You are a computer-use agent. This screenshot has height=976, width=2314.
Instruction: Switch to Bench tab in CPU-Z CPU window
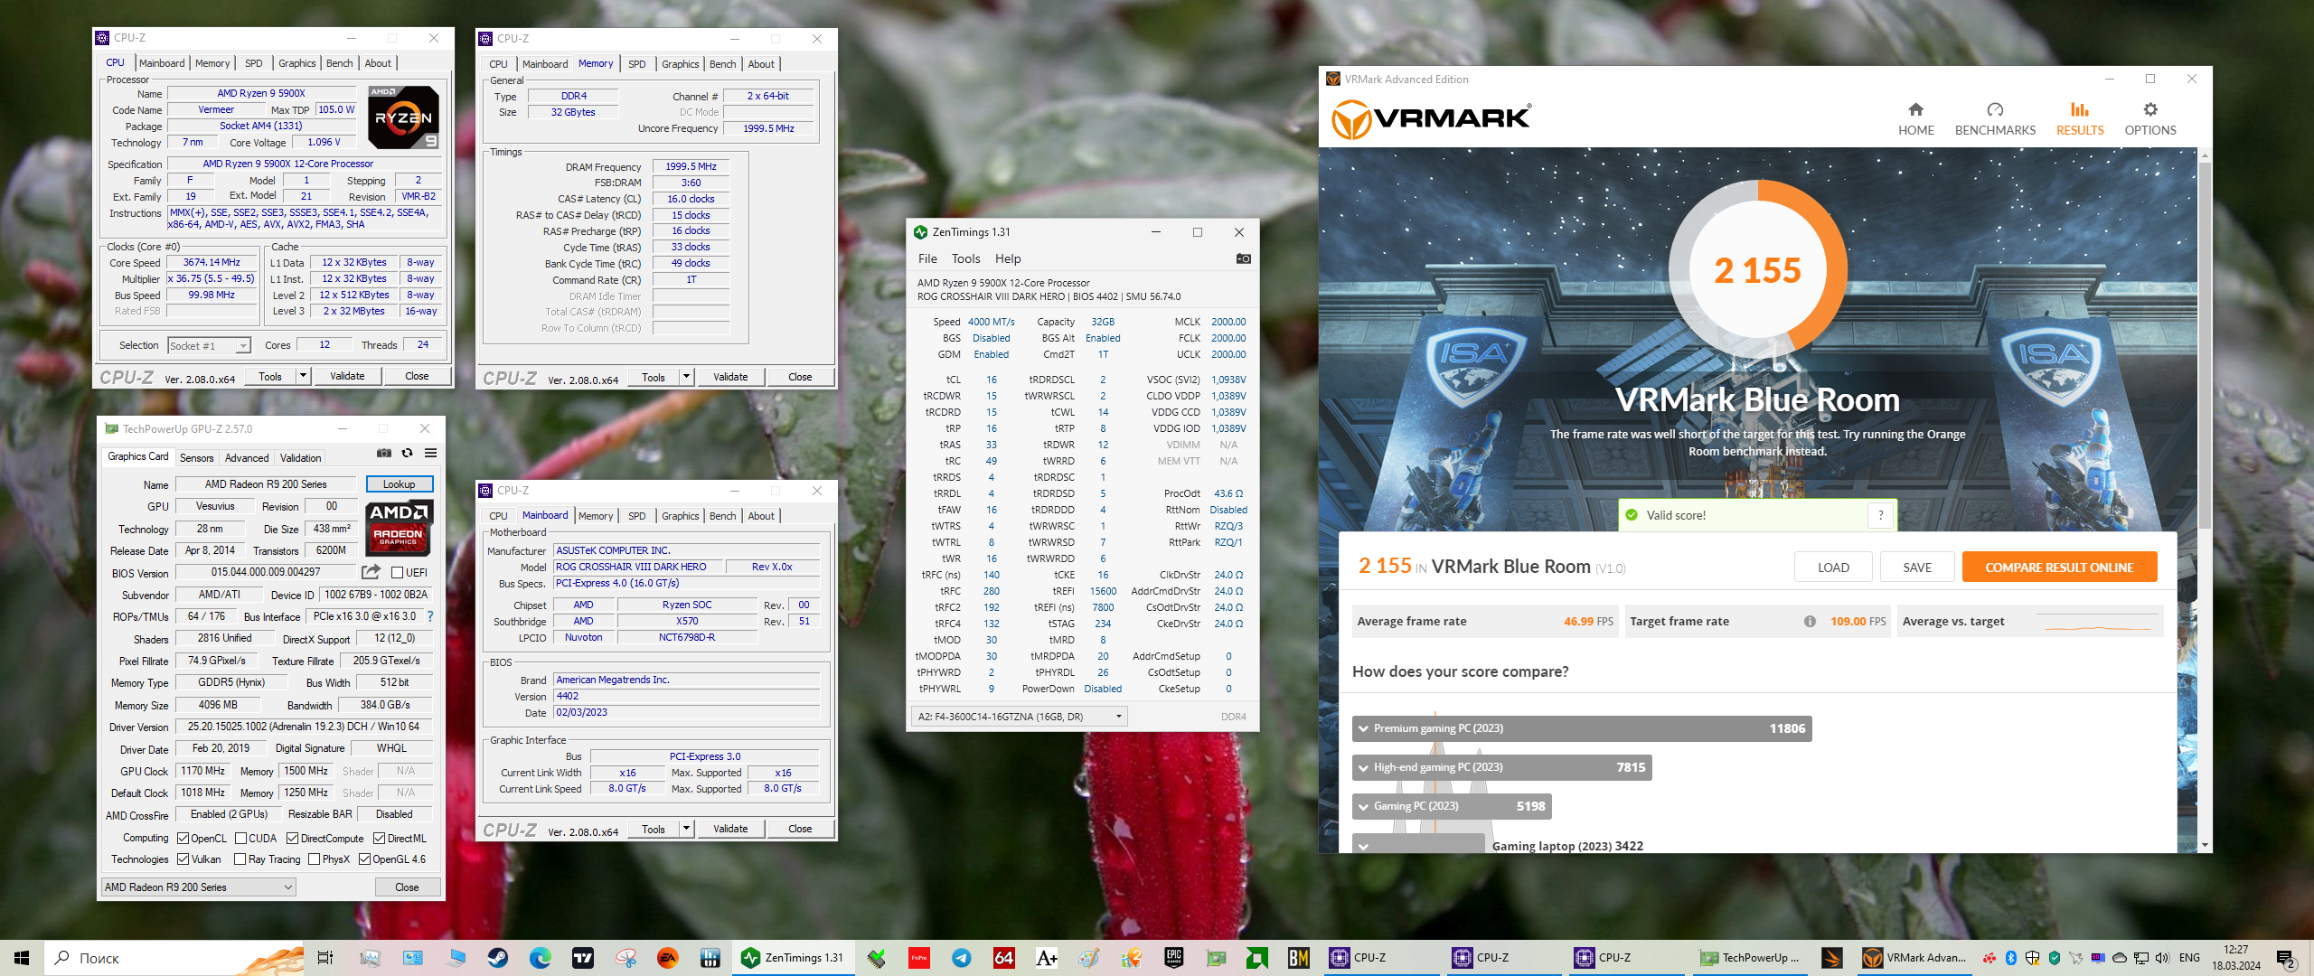(340, 63)
